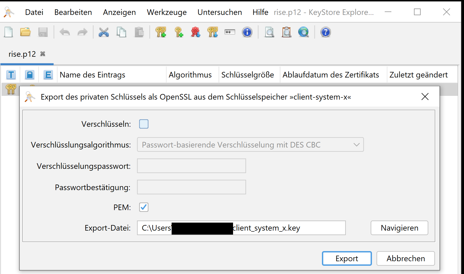Click the Navigieren browse button
The width and height of the screenshot is (464, 274).
tap(399, 228)
